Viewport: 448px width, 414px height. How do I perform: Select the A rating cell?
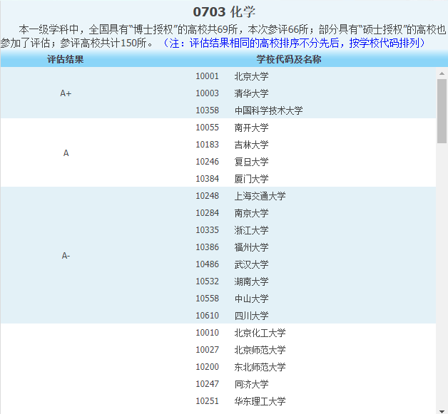(66, 153)
